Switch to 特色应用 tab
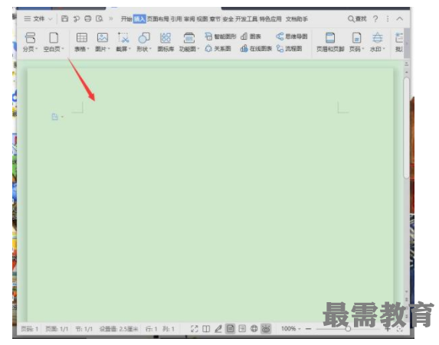This screenshot has height=345, width=439. pyautogui.click(x=270, y=19)
